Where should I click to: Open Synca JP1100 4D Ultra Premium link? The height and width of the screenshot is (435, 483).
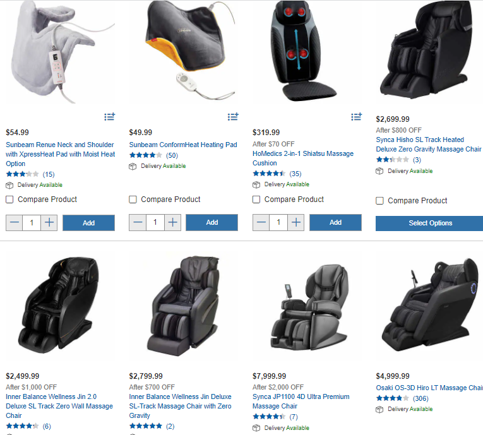point(301,402)
